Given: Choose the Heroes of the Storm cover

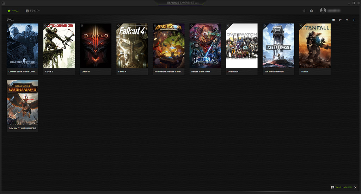Looking at the screenshot, I should click(205, 46).
